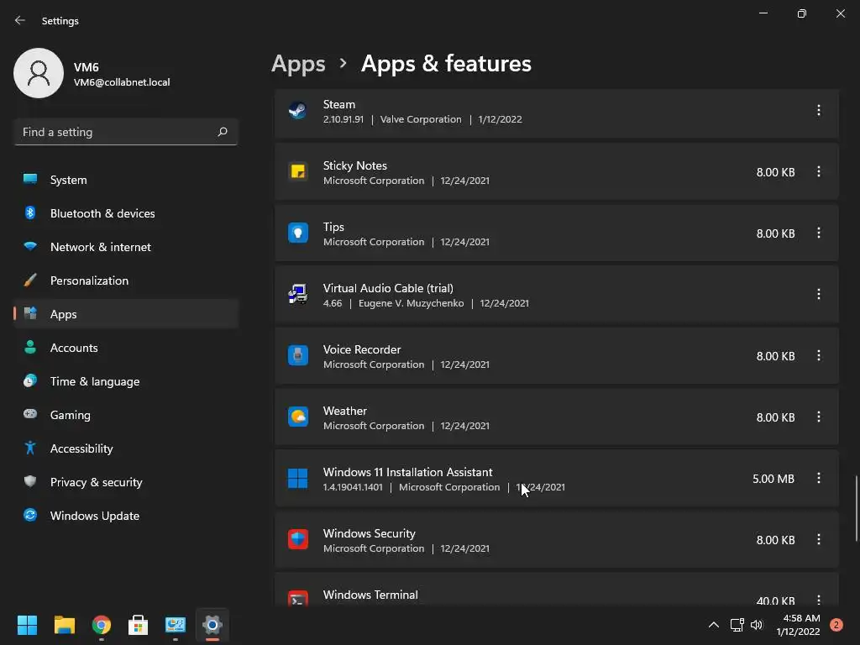Click the back arrow button
Screen dimensions: 860x645
(x=20, y=21)
